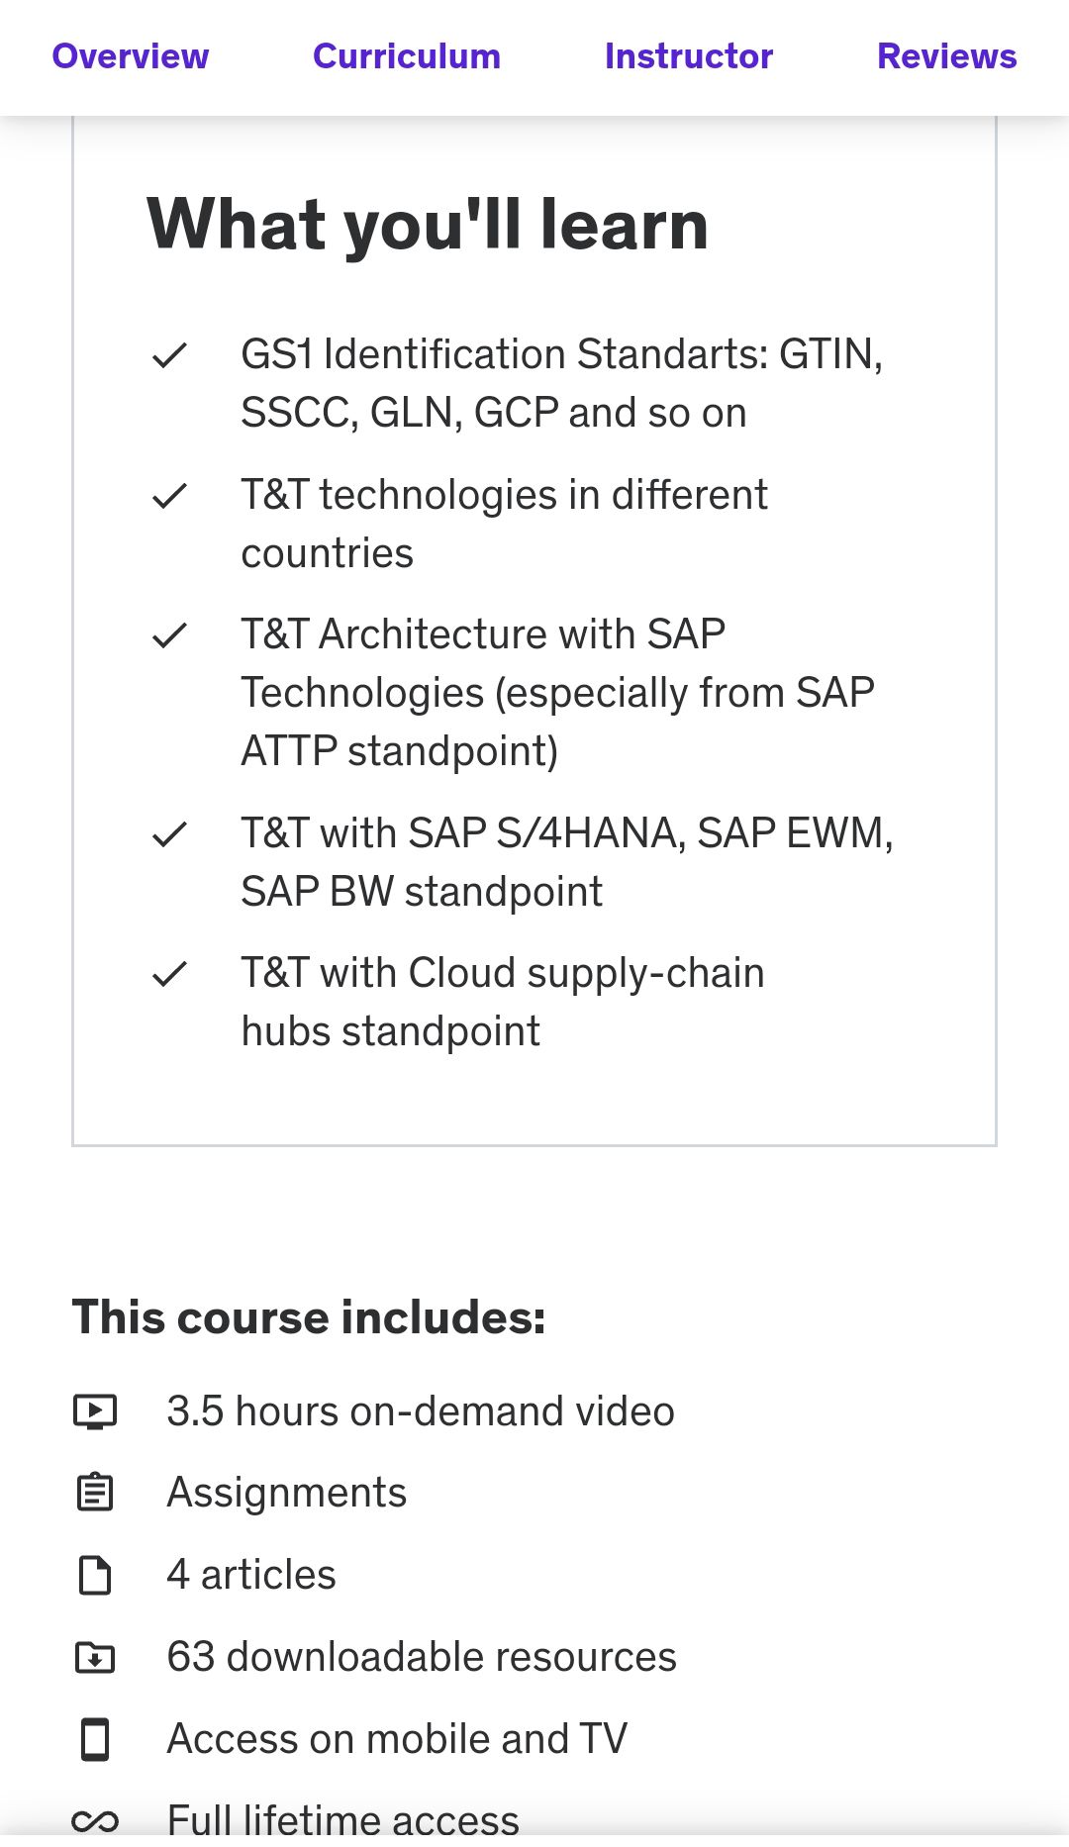Click checkmark next to Cloud supply-chain hubs
This screenshot has width=1069, height=1847.
tap(169, 974)
